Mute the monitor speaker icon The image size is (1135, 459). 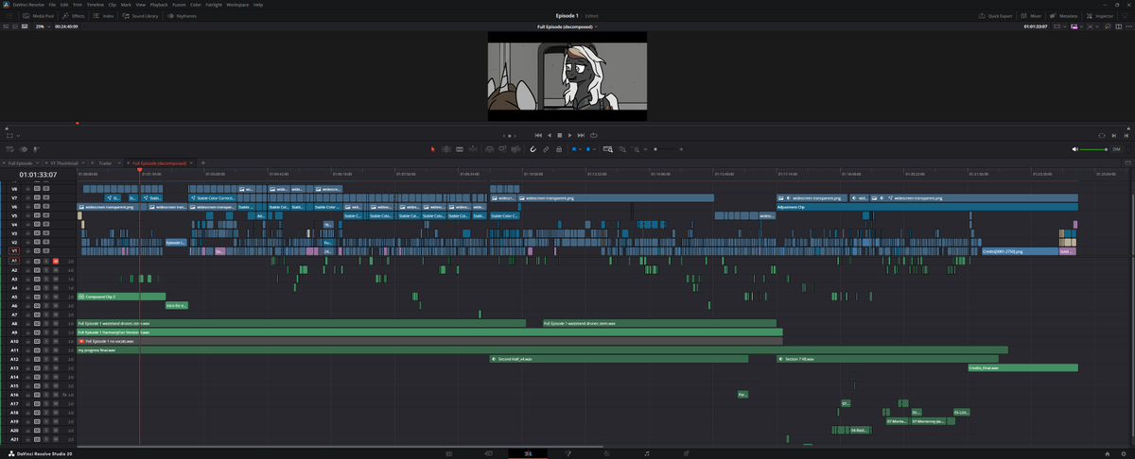tap(1075, 149)
